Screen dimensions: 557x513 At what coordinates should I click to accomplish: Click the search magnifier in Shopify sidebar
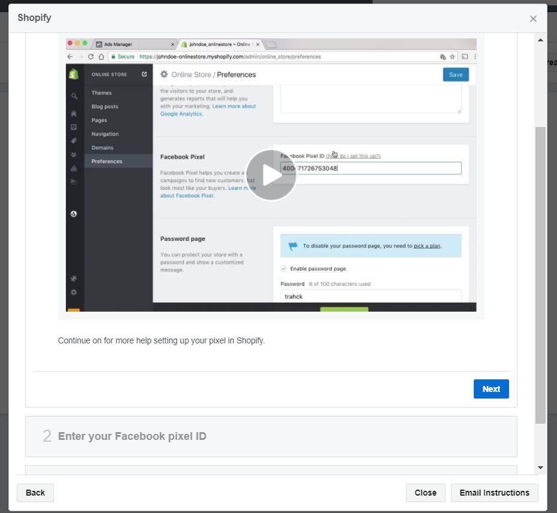point(74,96)
